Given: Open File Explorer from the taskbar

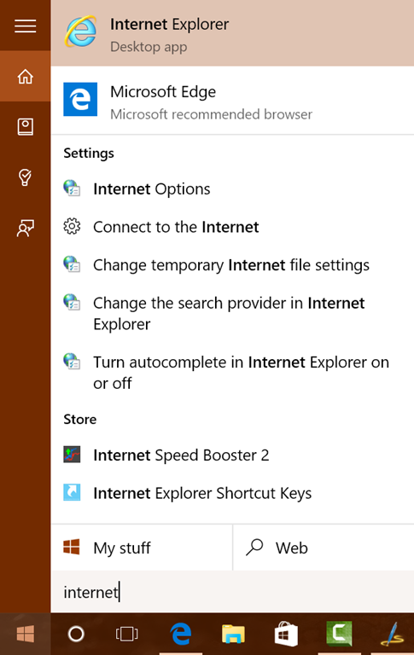Looking at the screenshot, I should (233, 635).
